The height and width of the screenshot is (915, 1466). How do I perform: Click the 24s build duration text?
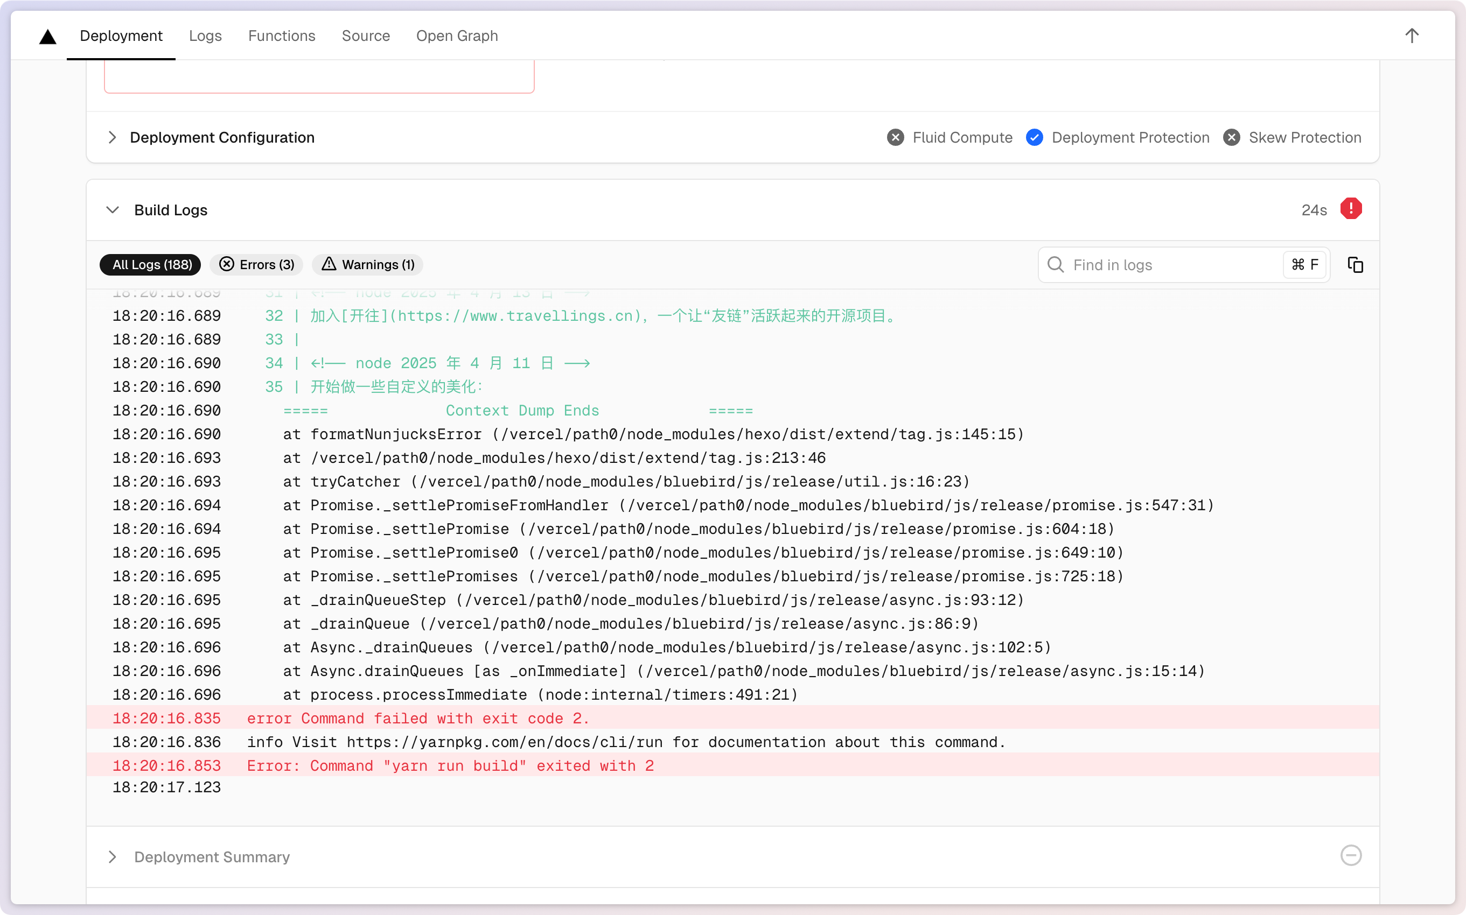tap(1314, 210)
